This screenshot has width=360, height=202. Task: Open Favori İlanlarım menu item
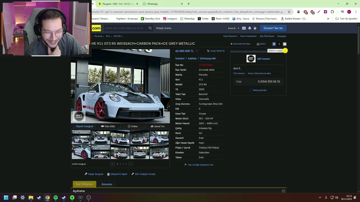(x=230, y=36)
